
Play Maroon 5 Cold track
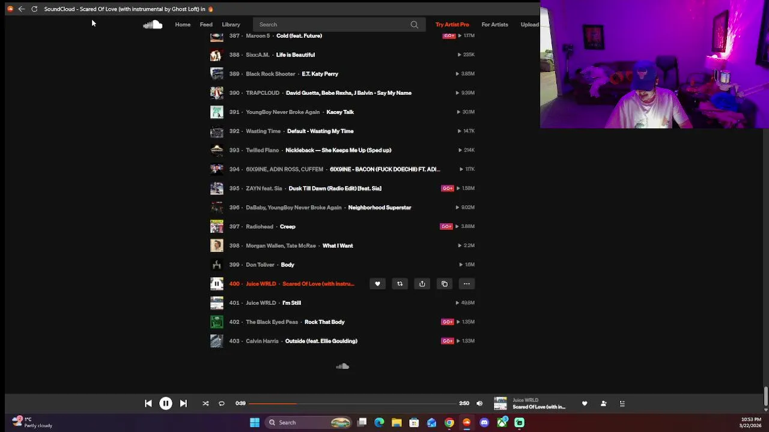tap(299, 36)
